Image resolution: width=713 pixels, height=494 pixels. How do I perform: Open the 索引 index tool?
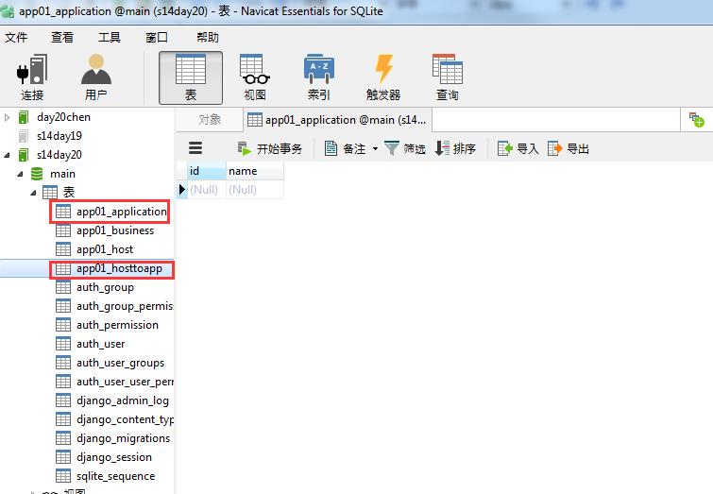tap(319, 77)
